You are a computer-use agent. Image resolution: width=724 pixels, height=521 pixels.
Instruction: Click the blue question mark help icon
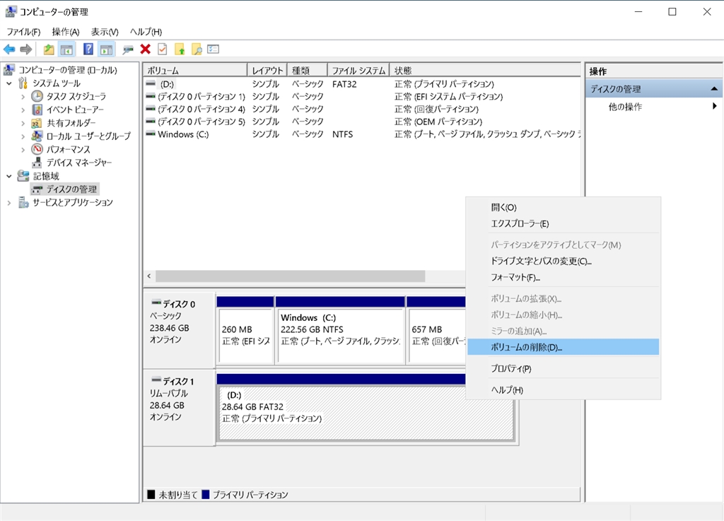tap(88, 49)
